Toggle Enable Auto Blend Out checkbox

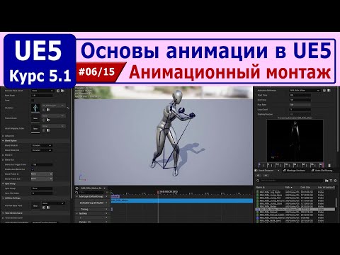click(x=33, y=169)
